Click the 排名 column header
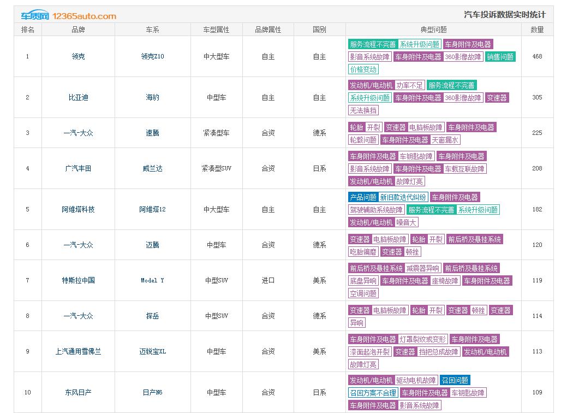The height and width of the screenshot is (413, 561). pos(27,29)
